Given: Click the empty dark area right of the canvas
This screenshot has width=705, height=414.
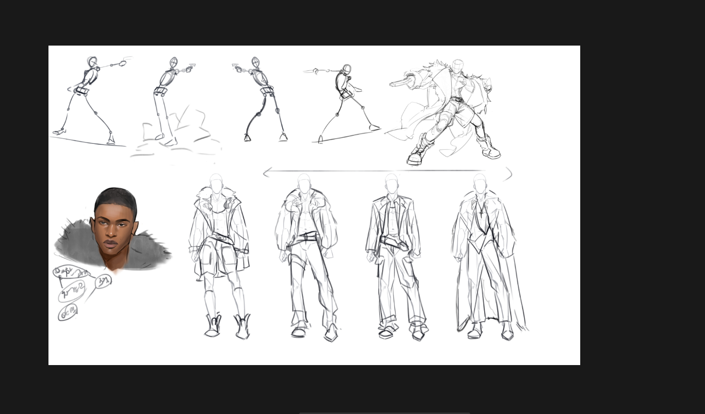Looking at the screenshot, I should pos(643,206).
